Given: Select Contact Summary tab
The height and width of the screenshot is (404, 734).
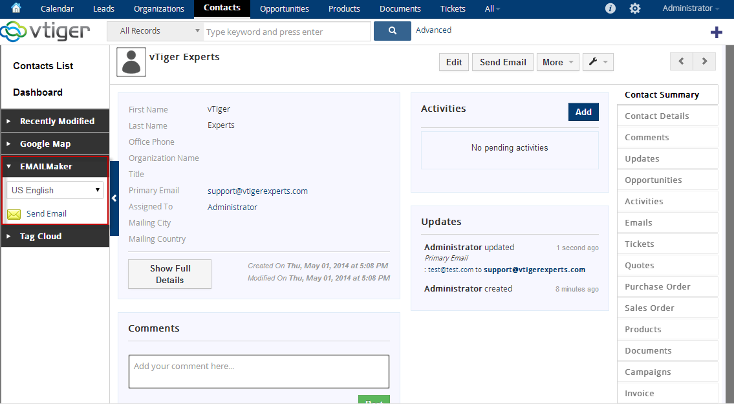Looking at the screenshot, I should 667,94.
